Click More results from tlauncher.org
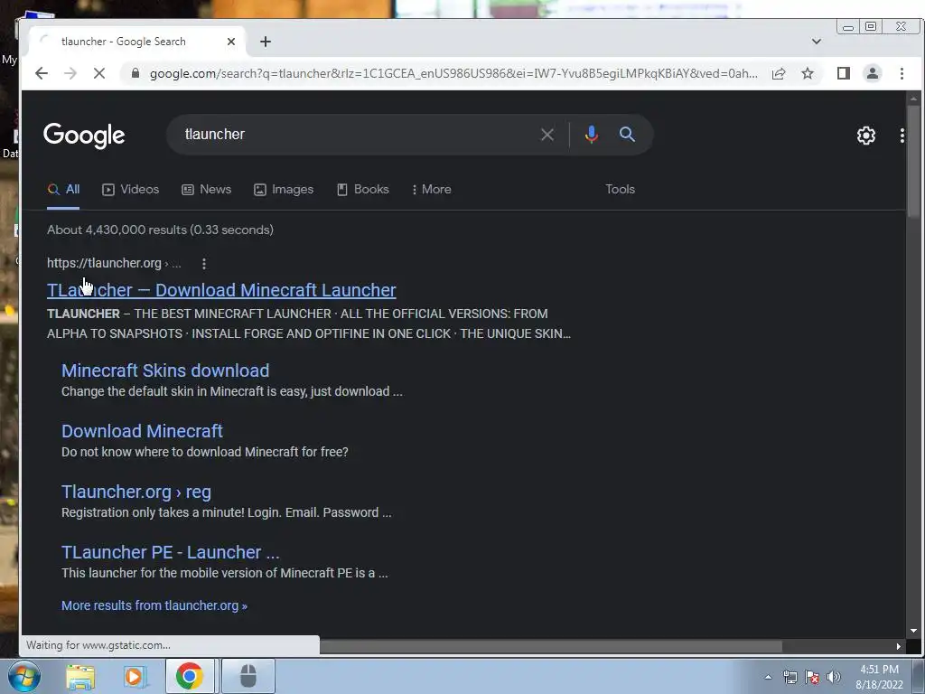This screenshot has width=925, height=694. tap(154, 606)
